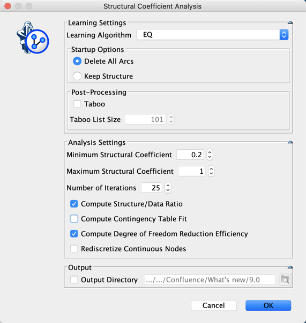Enable Rediscretize Continuous Nodes checkbox
The image size is (306, 323).
click(74, 249)
